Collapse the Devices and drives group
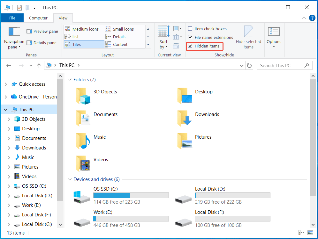Viewport: 318px width, 239px height. pyautogui.click(x=70, y=179)
